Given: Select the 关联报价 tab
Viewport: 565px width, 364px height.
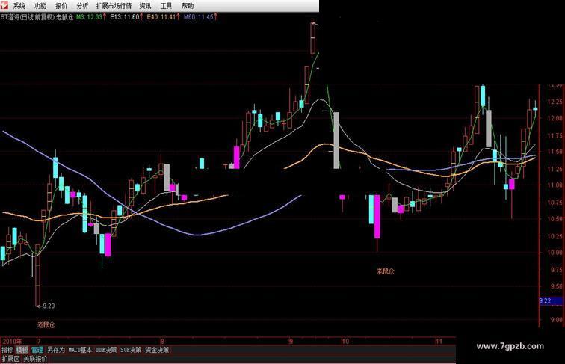Looking at the screenshot, I should [35, 359].
